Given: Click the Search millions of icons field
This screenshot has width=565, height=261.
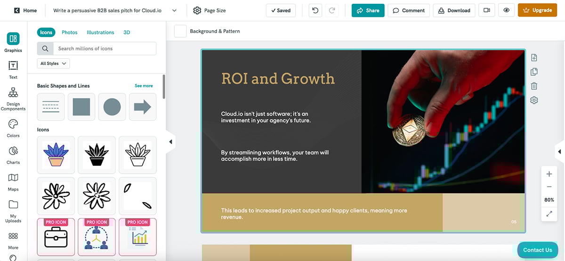Looking at the screenshot, I should tap(105, 49).
